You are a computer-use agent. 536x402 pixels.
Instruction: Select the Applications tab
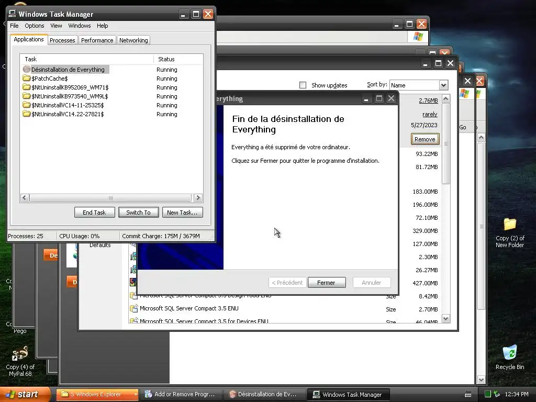[29, 39]
